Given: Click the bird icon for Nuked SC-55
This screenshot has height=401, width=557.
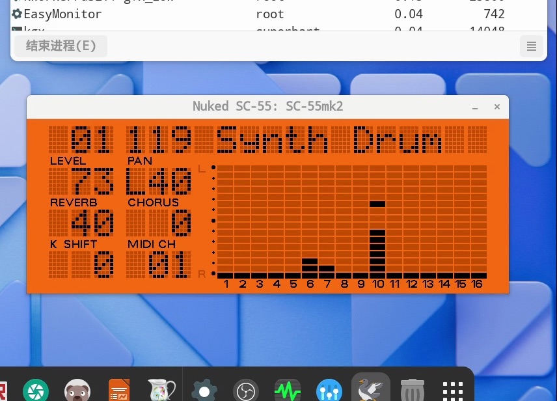Looking at the screenshot, I should tap(370, 389).
